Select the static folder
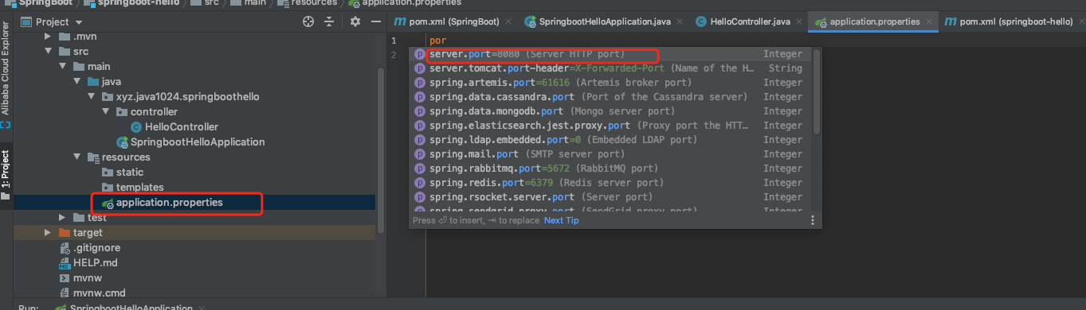This screenshot has height=310, width=1086. pyautogui.click(x=130, y=172)
